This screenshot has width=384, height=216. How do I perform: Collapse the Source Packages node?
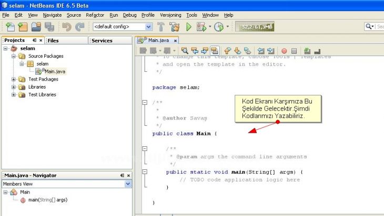coord(14,56)
